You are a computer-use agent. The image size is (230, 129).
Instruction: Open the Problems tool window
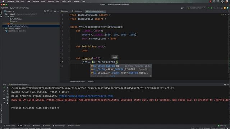coord(36,126)
